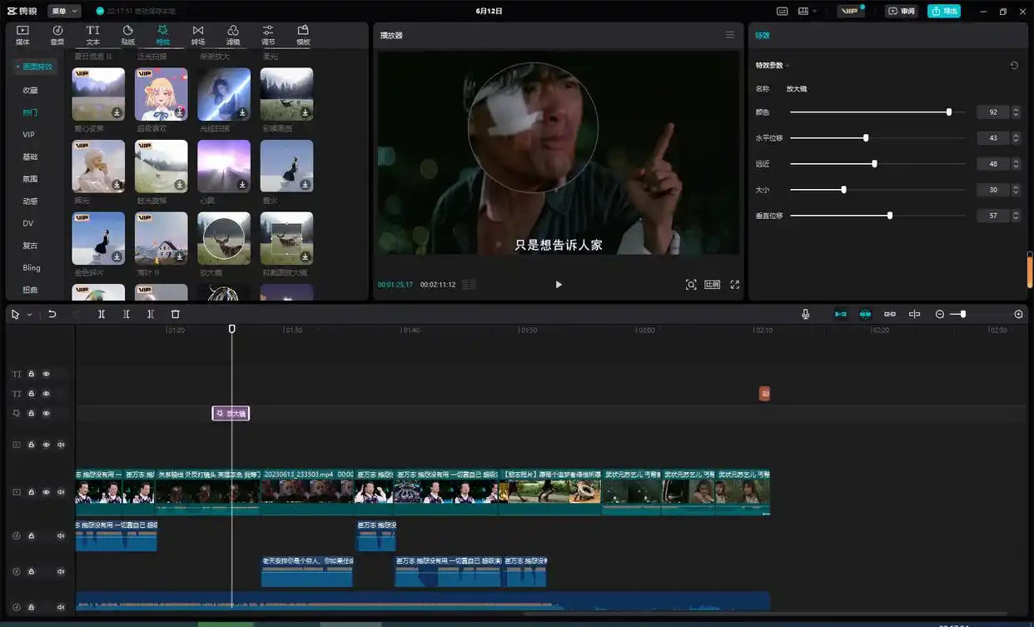The image size is (1034, 627).
Task: Open the 菜单 dropdown menu
Action: point(64,11)
